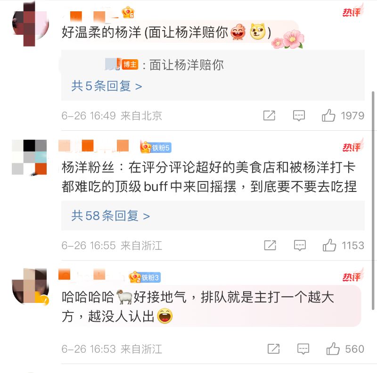
Task: Open comment text 好温柔的杨洋
Action: (x=101, y=32)
